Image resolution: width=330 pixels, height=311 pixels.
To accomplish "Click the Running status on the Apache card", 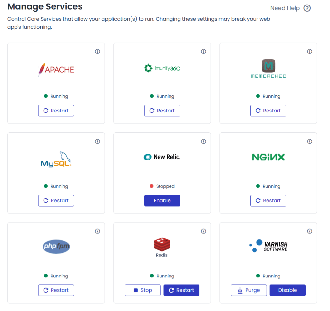I will pos(56,96).
